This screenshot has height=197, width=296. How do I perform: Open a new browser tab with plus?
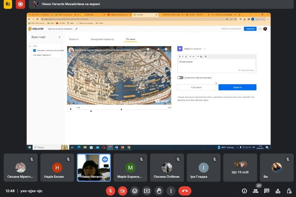click(239, 14)
